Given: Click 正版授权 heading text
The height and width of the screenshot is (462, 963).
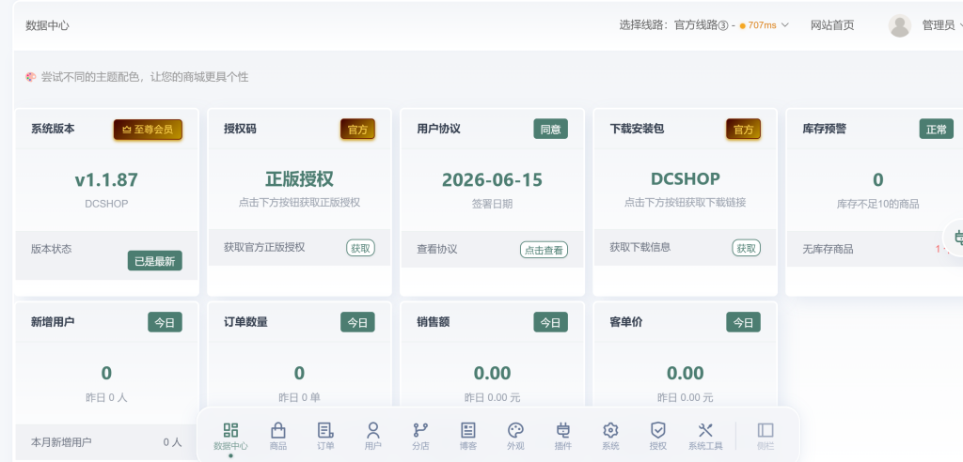Looking at the screenshot, I should pos(299,179).
